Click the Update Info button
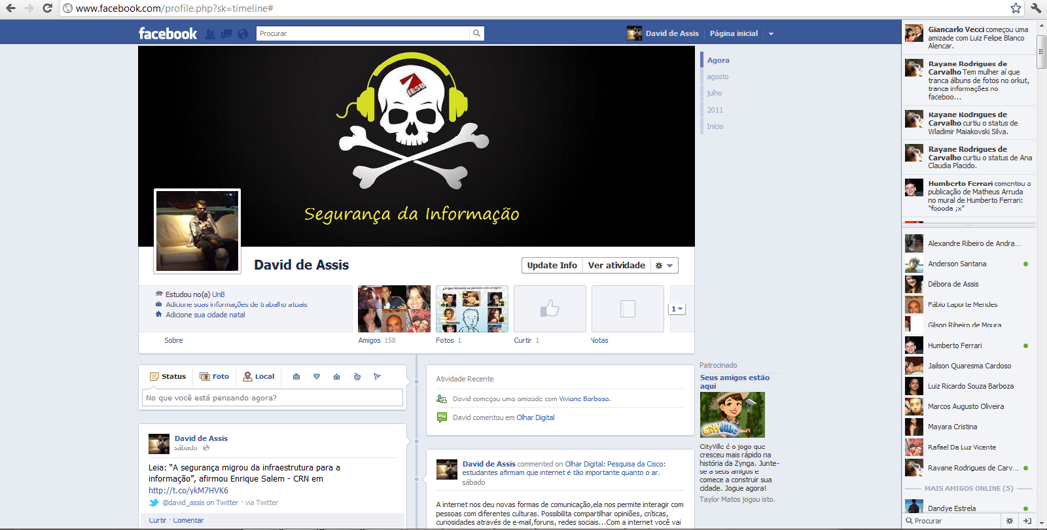 pos(552,265)
